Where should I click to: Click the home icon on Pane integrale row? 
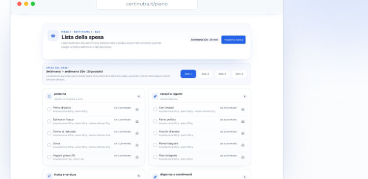click(243, 145)
